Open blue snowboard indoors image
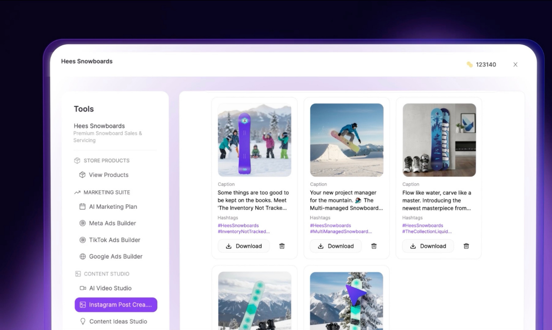The height and width of the screenshot is (330, 552). (439, 140)
